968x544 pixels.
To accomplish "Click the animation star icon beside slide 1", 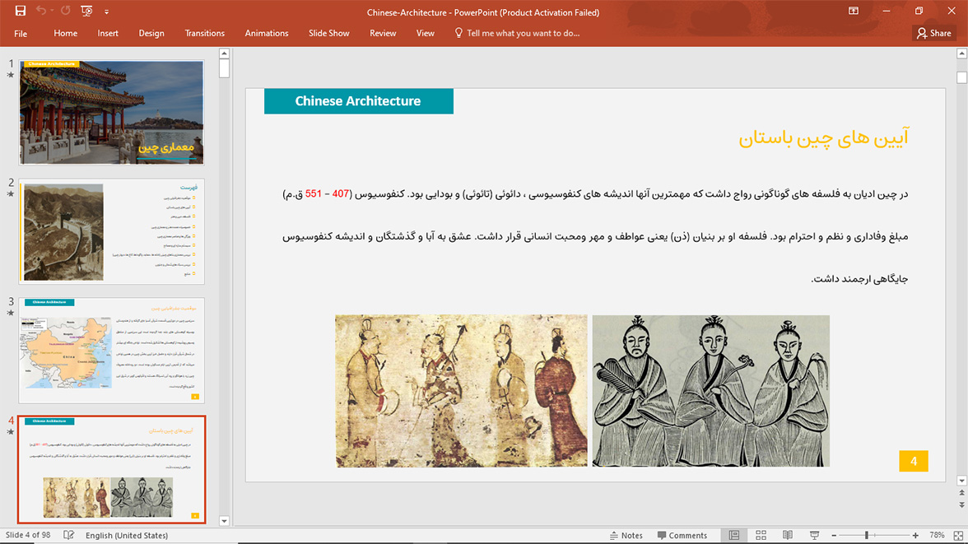I will pos(11,76).
